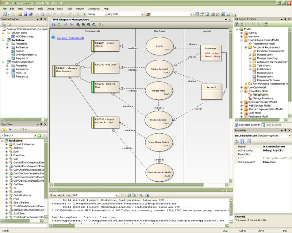Toggle auto-hide pin on Class View panel
The width and height of the screenshot is (292, 233).
[x=41, y=125]
